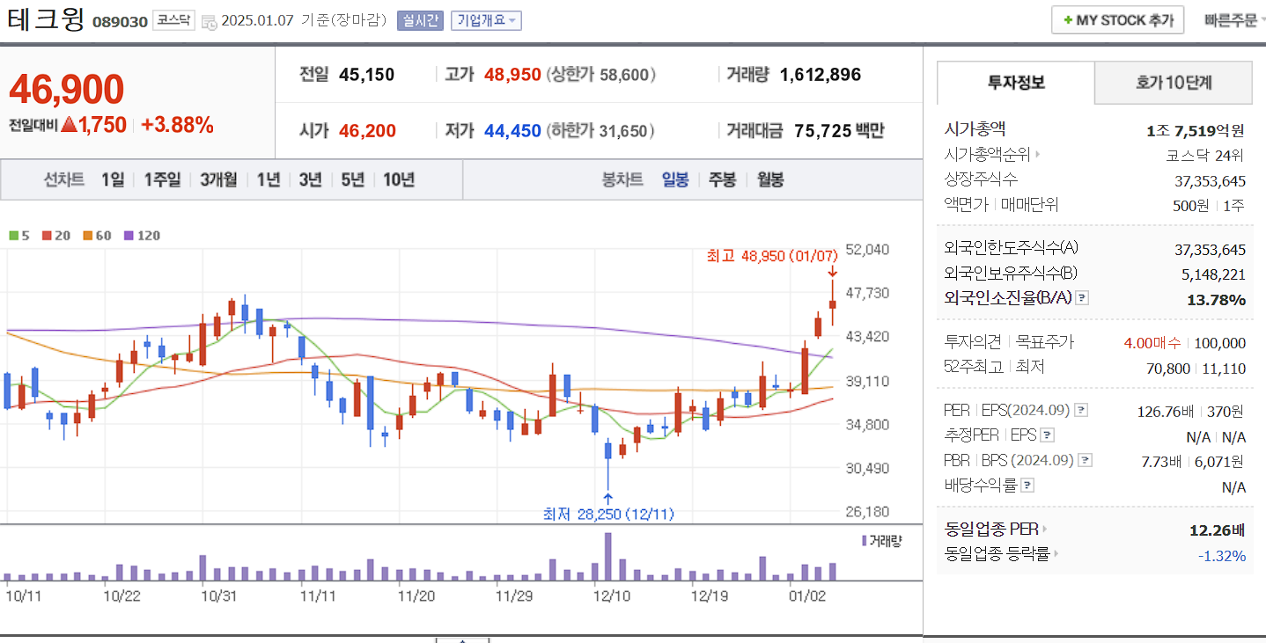Toggle the 실시간 button

[420, 20]
